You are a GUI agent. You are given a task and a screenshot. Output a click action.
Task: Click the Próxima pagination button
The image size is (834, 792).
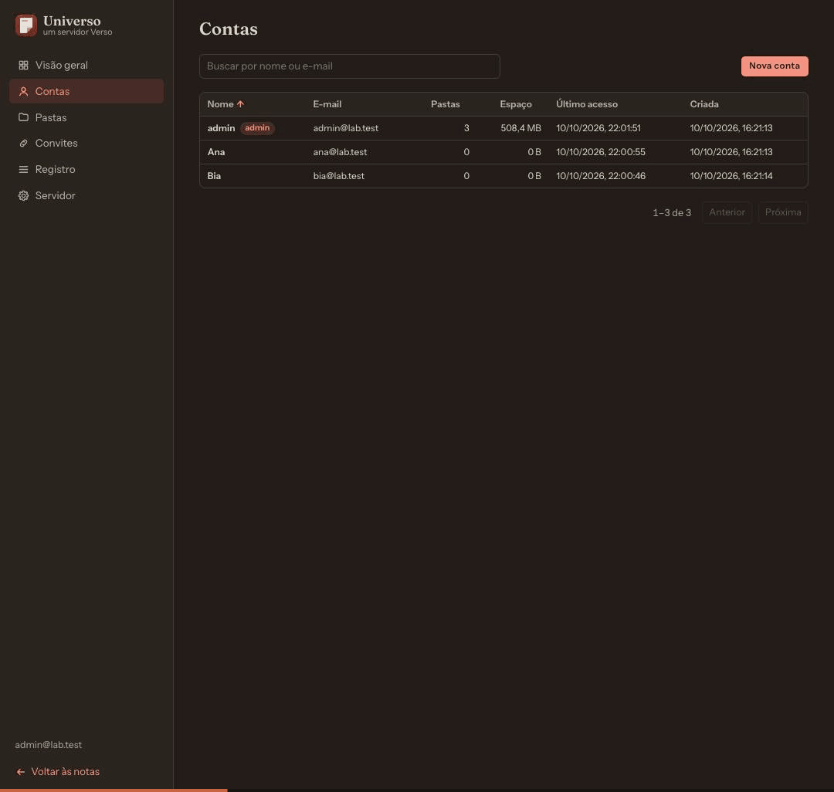tap(783, 212)
